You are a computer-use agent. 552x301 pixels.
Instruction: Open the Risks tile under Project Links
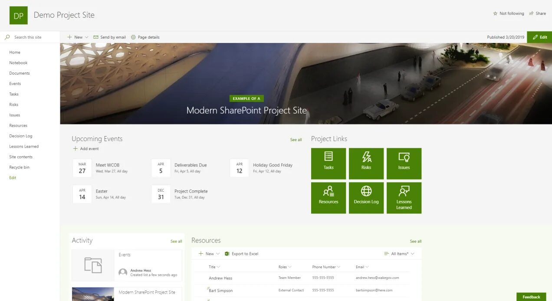[366, 164]
